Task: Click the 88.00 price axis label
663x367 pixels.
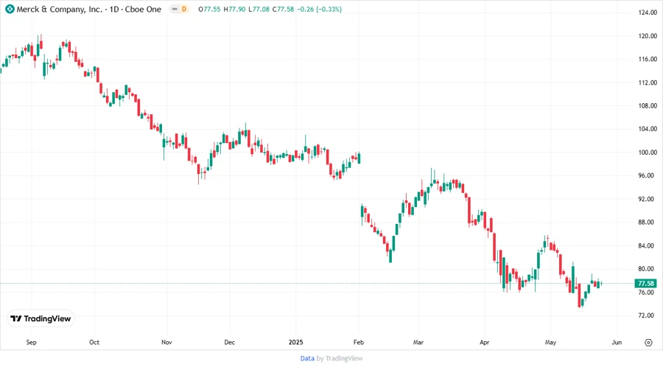Action: (648, 222)
